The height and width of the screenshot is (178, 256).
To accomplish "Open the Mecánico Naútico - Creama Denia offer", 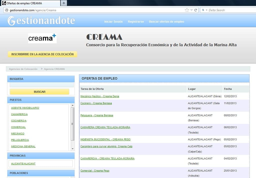I will [x=100, y=96].
